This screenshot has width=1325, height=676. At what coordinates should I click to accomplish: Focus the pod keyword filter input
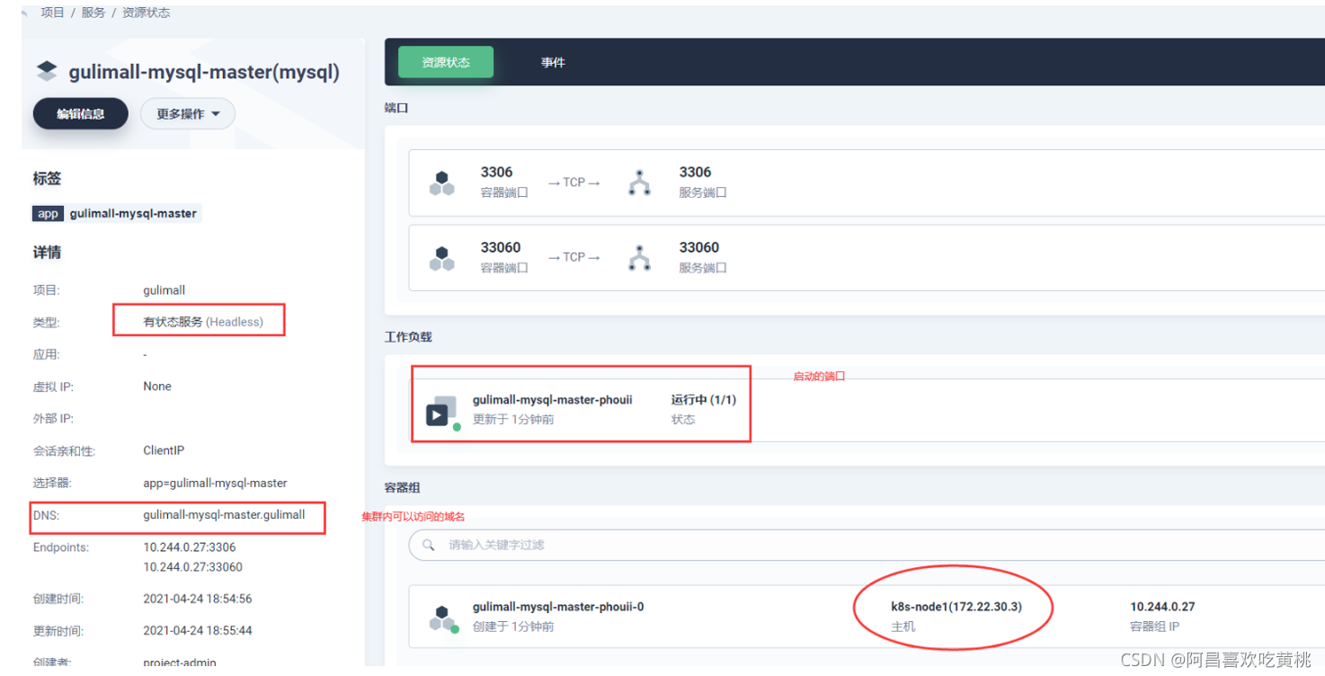point(867,545)
